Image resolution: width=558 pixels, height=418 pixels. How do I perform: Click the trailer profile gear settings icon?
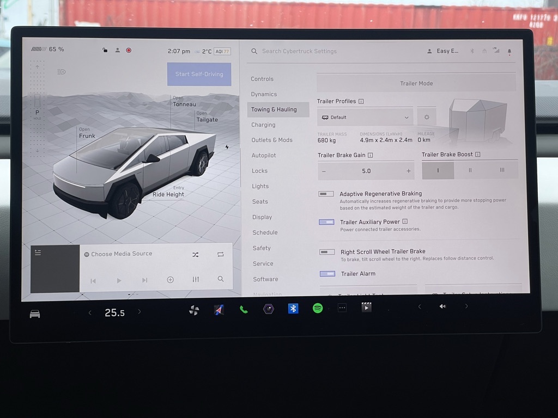pyautogui.click(x=427, y=117)
